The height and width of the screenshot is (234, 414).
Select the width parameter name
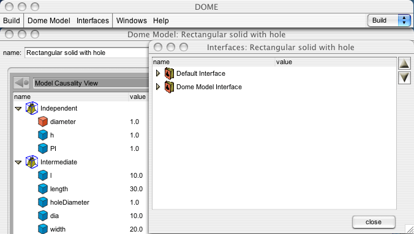tap(58, 229)
